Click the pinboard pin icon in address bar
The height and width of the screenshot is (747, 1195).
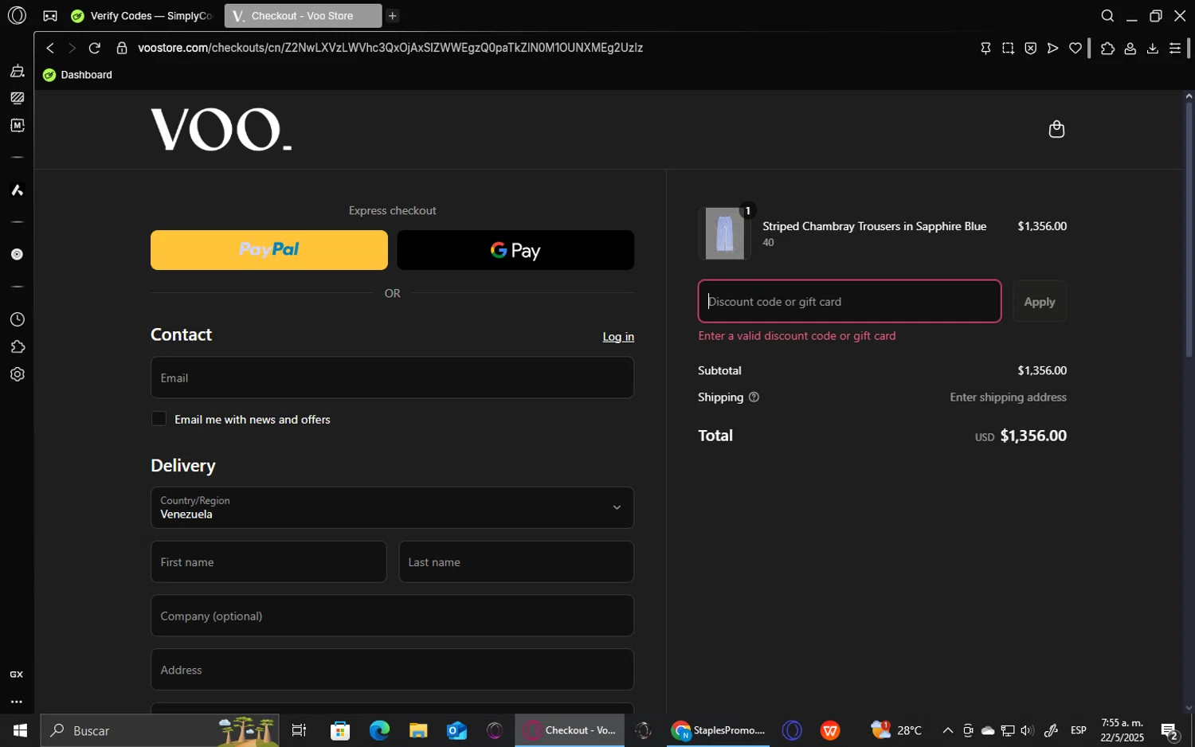(985, 48)
